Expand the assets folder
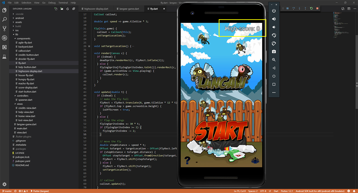The width and height of the screenshot is (358, 193). [18, 22]
